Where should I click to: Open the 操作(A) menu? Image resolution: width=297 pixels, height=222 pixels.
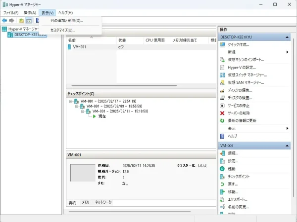click(30, 13)
